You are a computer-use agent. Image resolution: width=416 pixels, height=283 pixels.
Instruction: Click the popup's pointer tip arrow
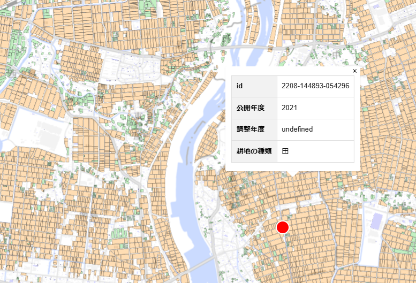[x=292, y=173]
